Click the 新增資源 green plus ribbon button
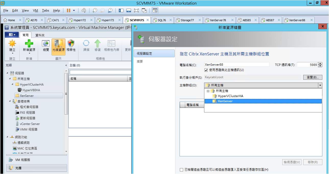Screen dimensions: 329x174 (29, 47)
